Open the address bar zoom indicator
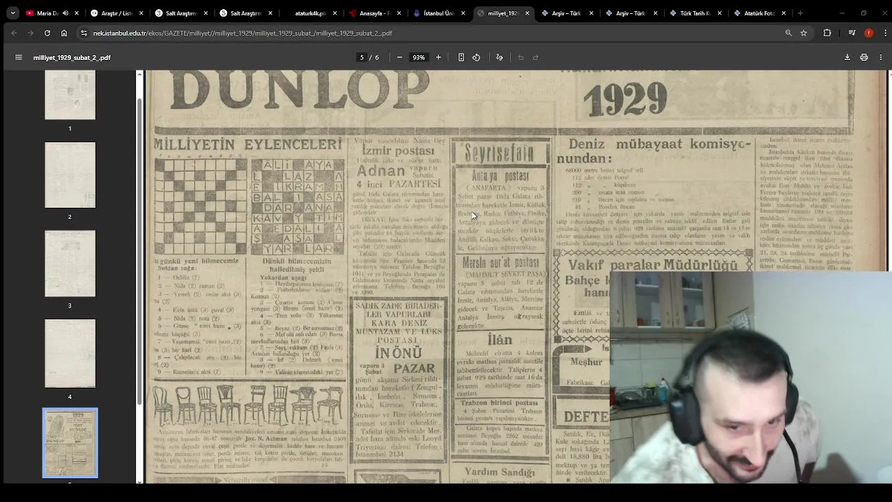 coord(788,33)
